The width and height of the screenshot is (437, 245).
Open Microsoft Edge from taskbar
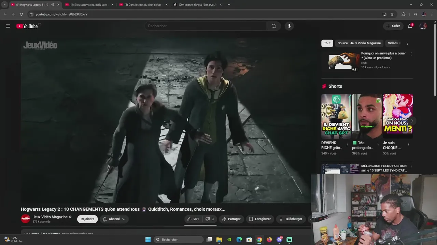pos(239,240)
